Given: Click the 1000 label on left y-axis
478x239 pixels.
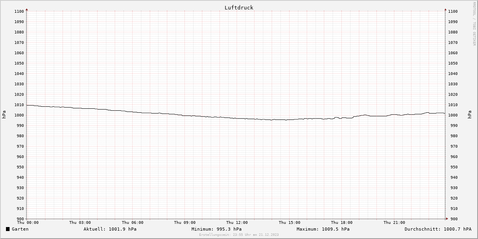Looking at the screenshot, I should coord(19,115).
